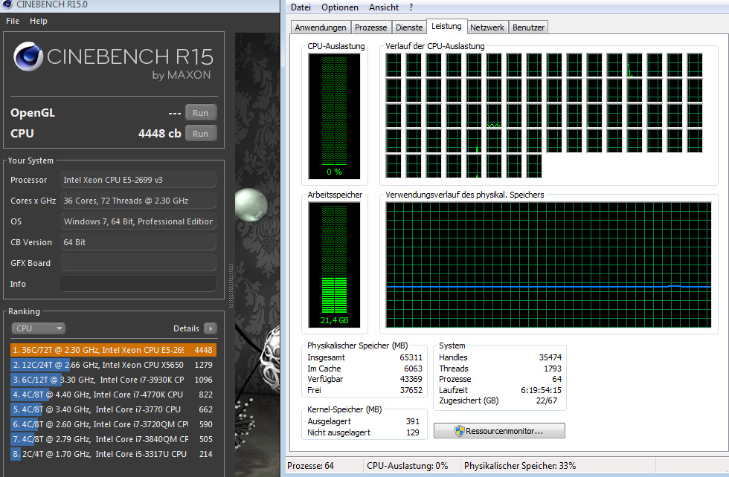This screenshot has width=729, height=477.
Task: Click the Handles value 35474
Action: click(550, 357)
